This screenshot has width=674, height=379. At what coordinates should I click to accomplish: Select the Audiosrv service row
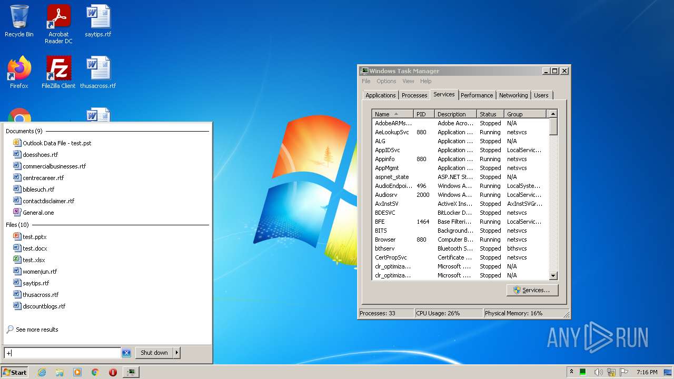(460, 195)
